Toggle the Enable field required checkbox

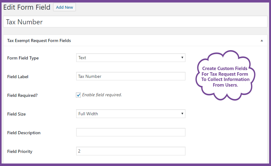coord(78,95)
